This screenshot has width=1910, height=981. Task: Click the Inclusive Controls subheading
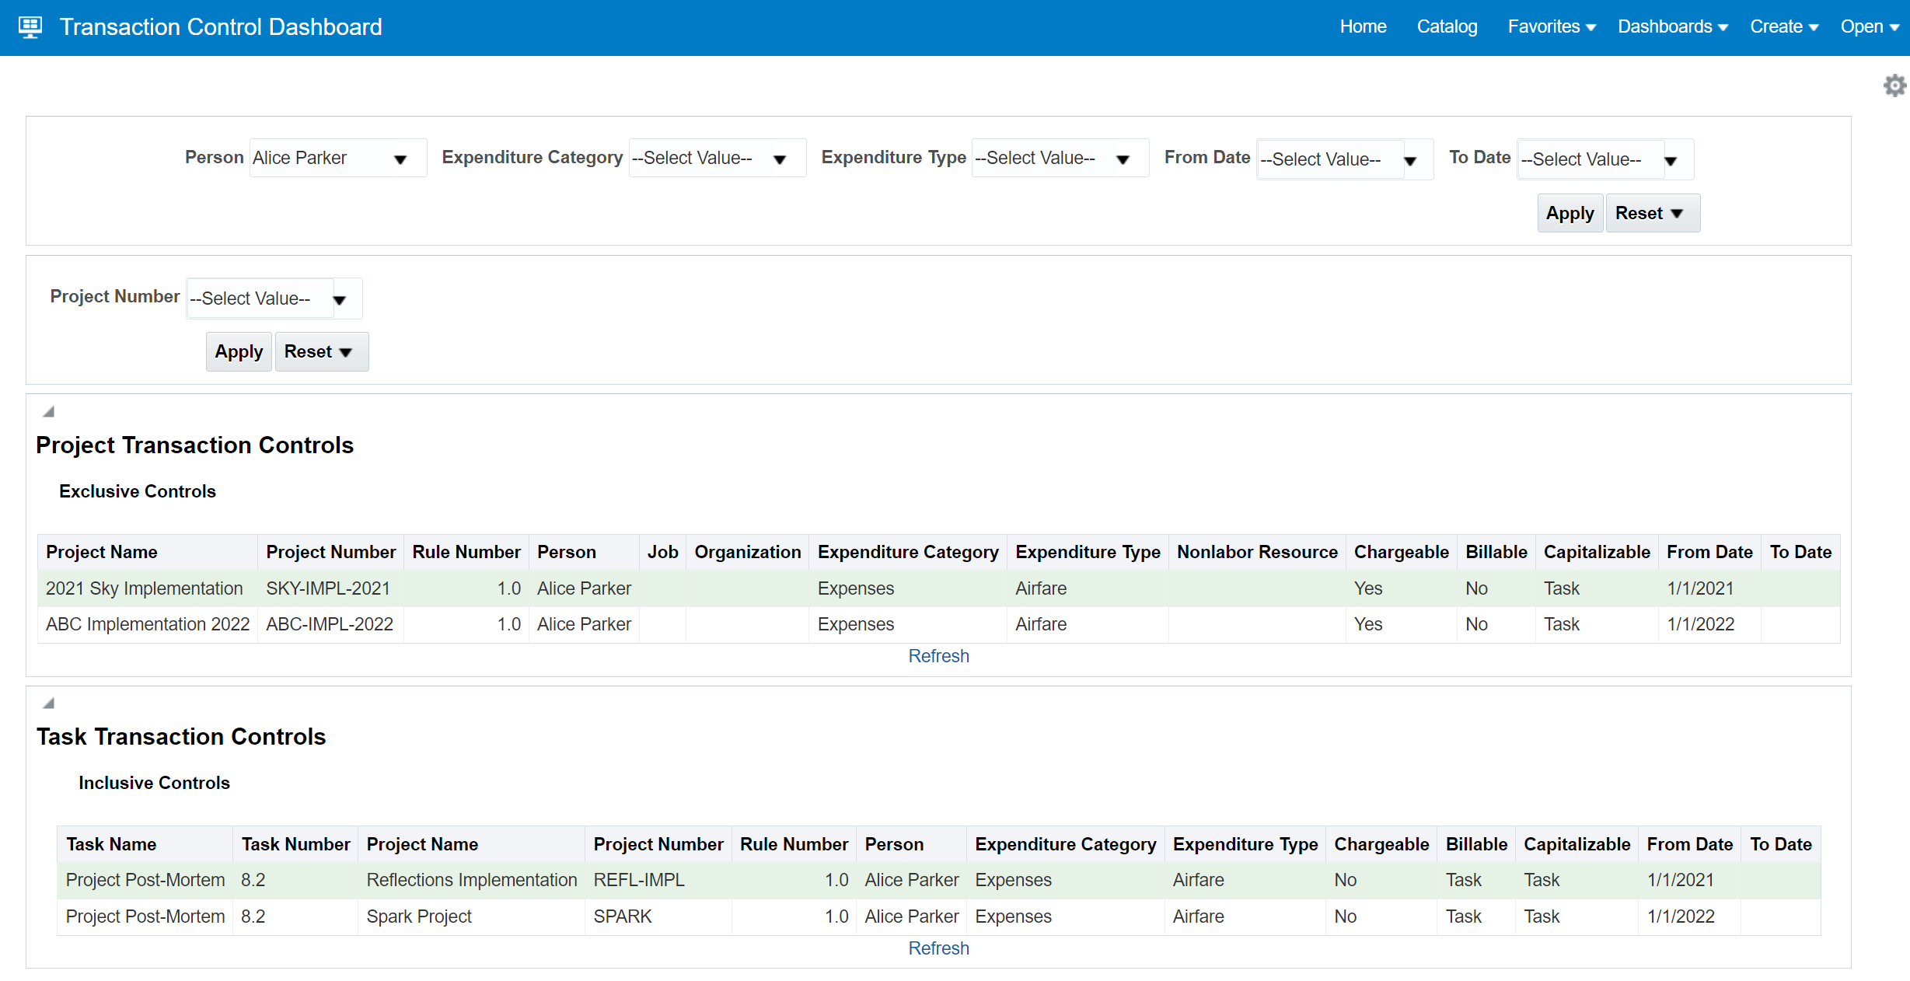coord(154,783)
